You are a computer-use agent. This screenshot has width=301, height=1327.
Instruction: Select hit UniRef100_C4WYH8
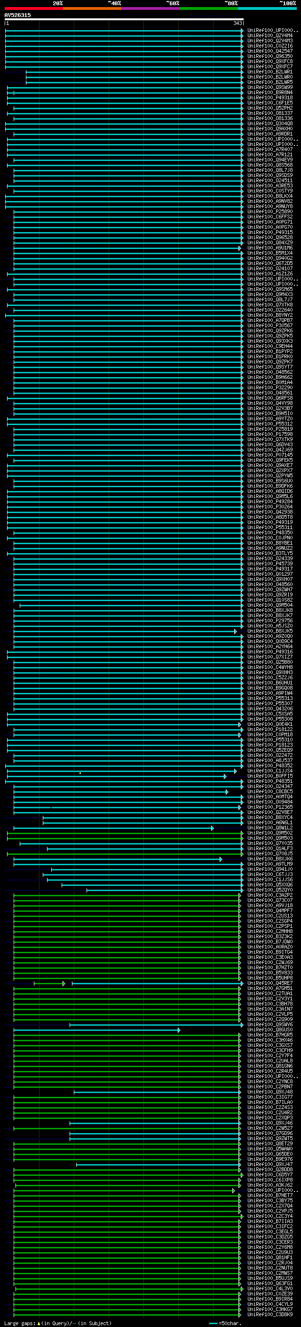[x=270, y=667]
